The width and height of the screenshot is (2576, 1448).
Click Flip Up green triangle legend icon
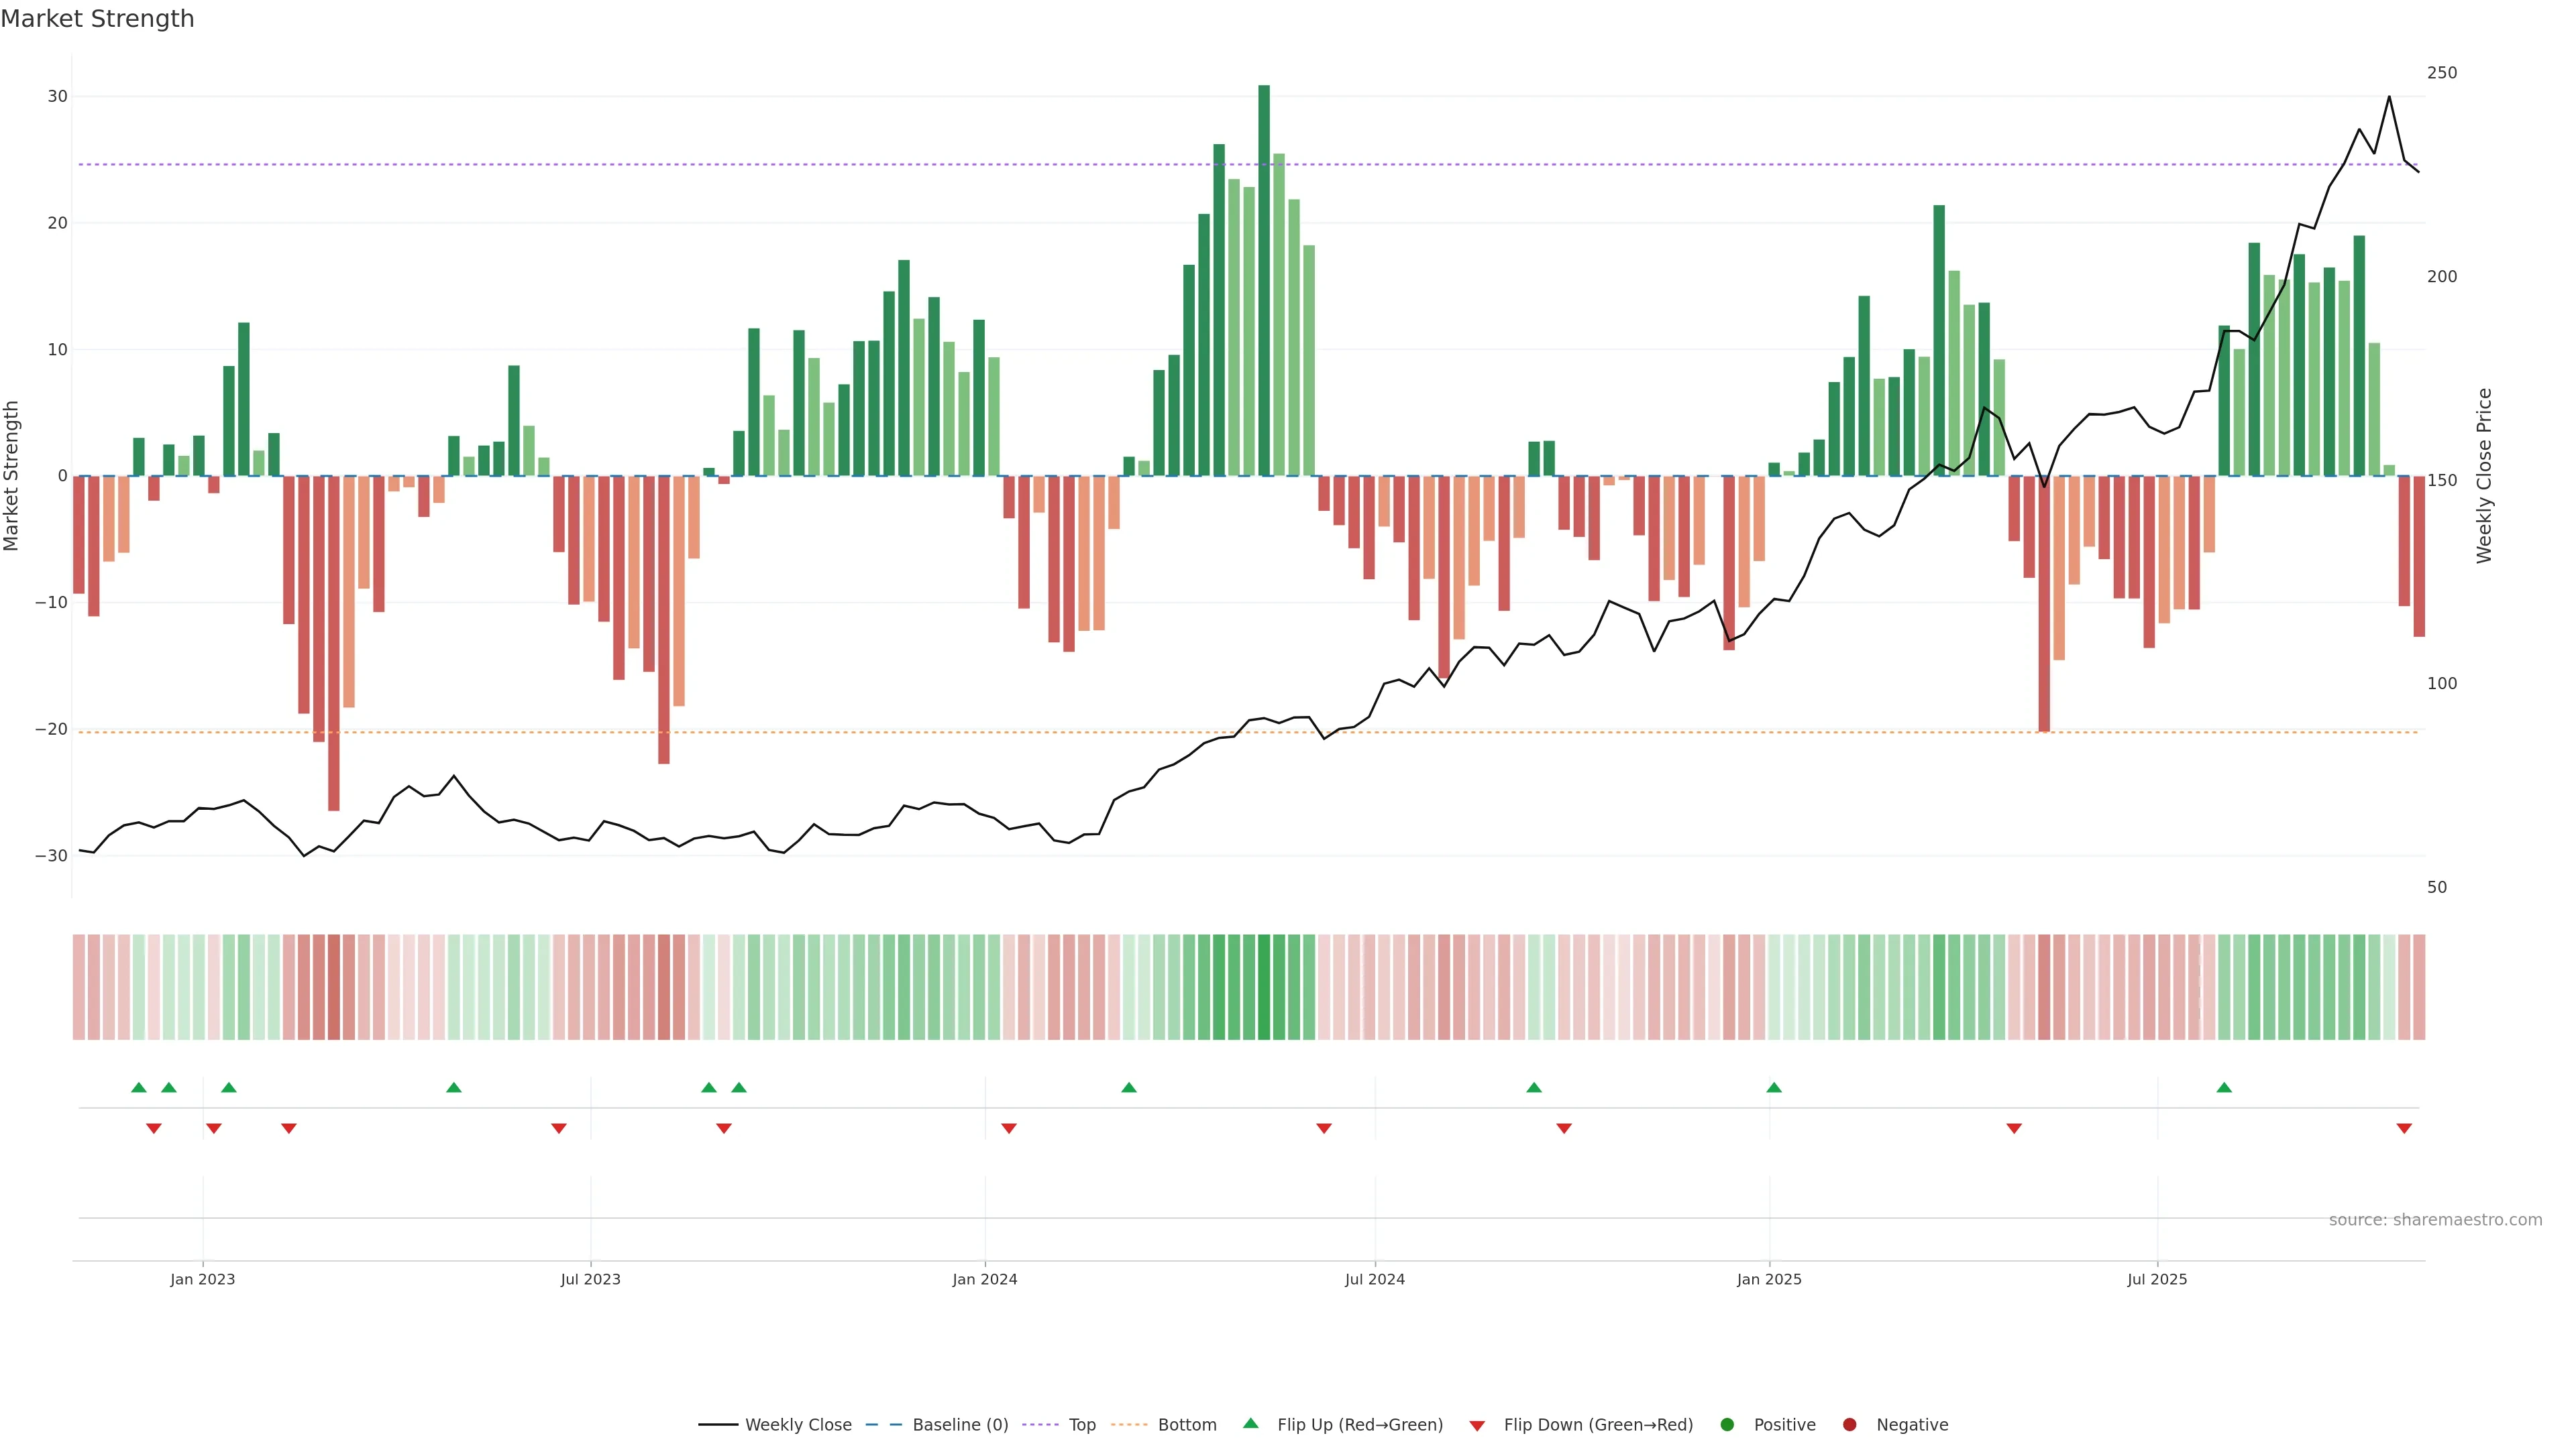pos(1250,1424)
